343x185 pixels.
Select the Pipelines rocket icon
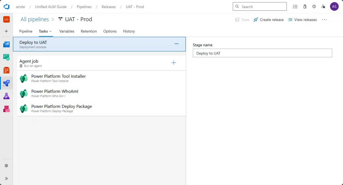point(6,83)
